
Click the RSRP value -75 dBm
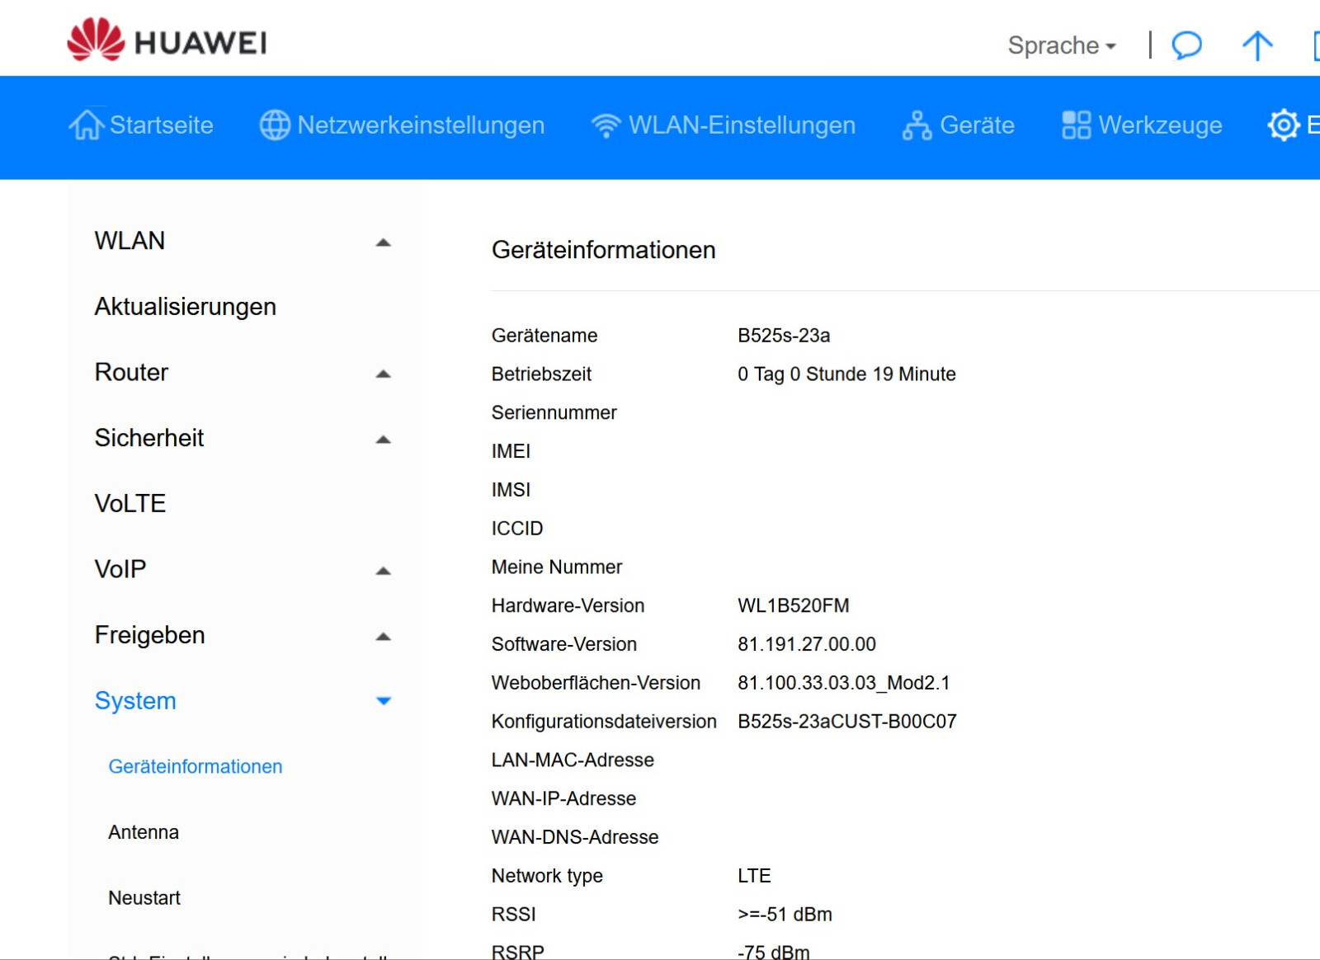pos(773,952)
